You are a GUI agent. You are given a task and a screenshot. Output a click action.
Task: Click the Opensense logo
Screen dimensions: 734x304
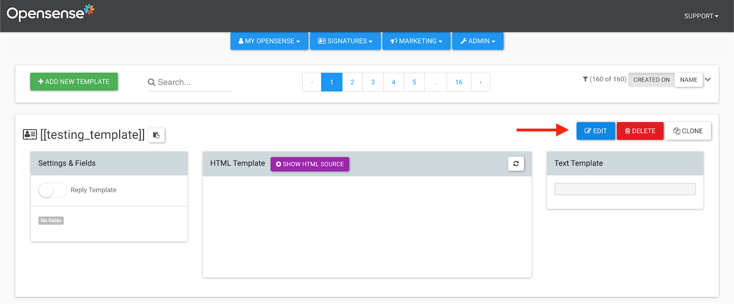pos(50,13)
